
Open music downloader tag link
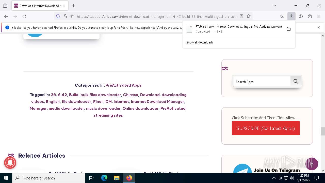pos(103,109)
